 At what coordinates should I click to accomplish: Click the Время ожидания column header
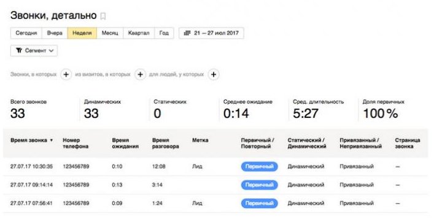point(125,143)
